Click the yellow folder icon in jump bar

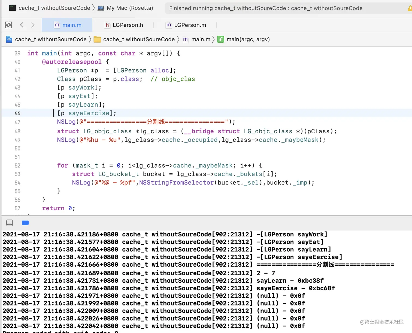point(97,39)
